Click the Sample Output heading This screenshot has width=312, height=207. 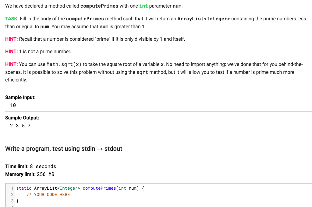coord(22,118)
